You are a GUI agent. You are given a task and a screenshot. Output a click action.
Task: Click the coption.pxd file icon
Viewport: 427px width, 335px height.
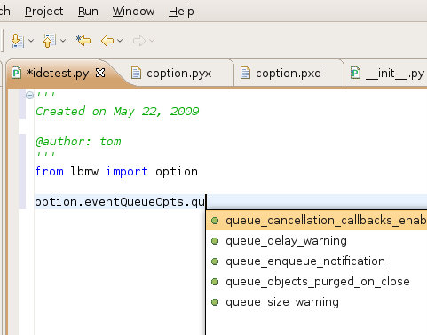245,73
